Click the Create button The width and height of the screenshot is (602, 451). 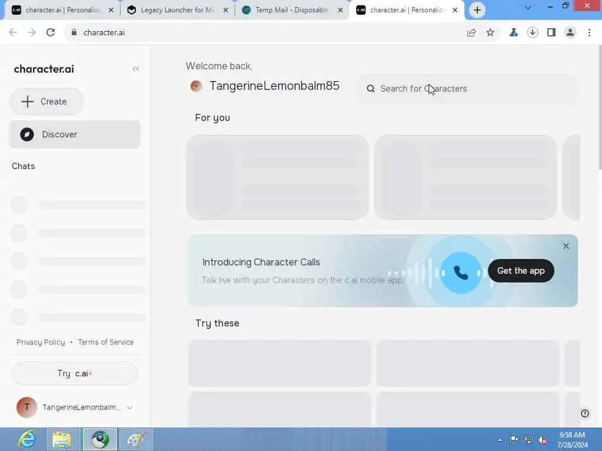point(47,102)
